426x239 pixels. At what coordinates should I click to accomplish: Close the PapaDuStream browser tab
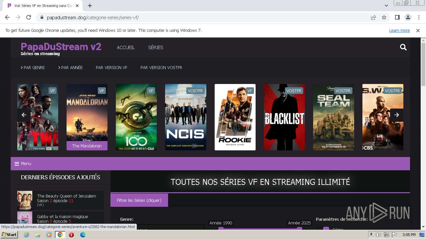click(78, 6)
